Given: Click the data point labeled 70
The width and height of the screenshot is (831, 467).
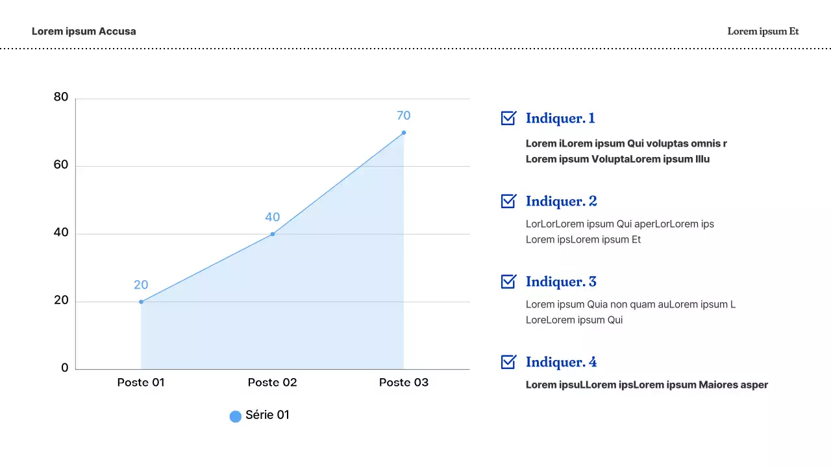Looking at the screenshot, I should click(404, 133).
